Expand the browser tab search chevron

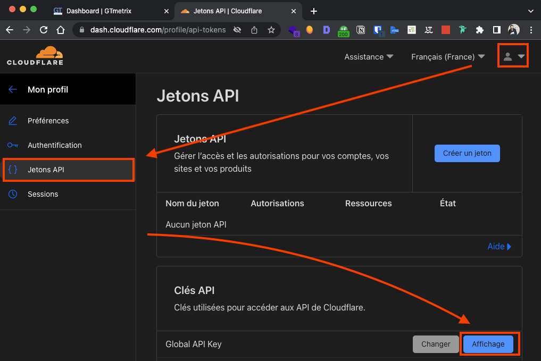pyautogui.click(x=531, y=11)
